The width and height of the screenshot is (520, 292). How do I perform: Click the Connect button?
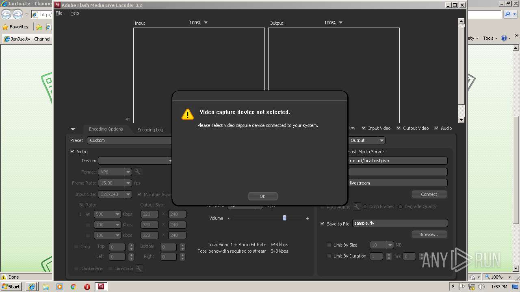click(429, 194)
